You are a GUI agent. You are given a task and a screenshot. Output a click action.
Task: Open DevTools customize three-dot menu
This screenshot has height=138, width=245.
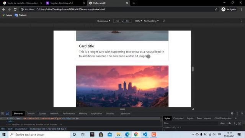237,113
